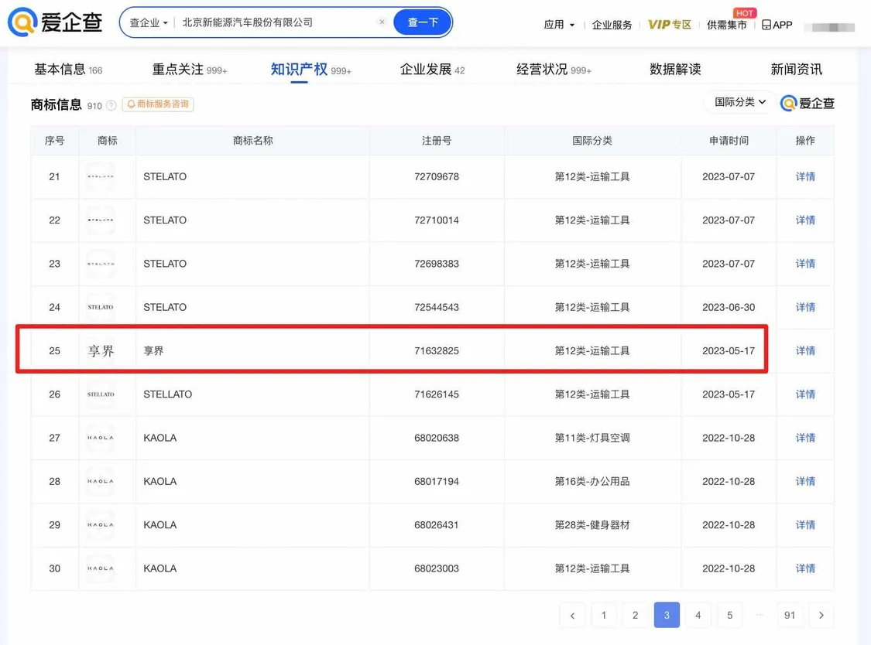The width and height of the screenshot is (871, 645).
Task: Go to page 1 of trademarks
Action: 604,615
